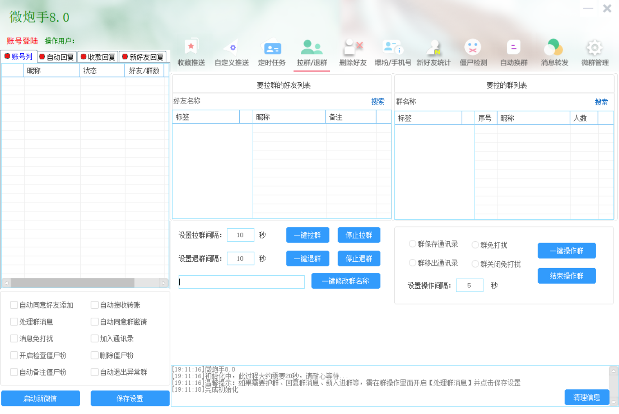619x414 pixels.
Task: Click the 停止拉群 button
Action: 359,235
